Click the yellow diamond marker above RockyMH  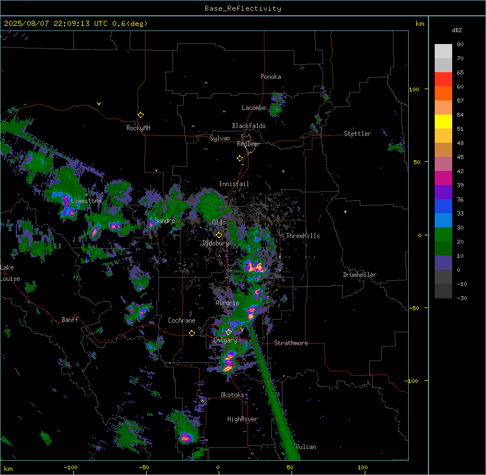point(140,115)
